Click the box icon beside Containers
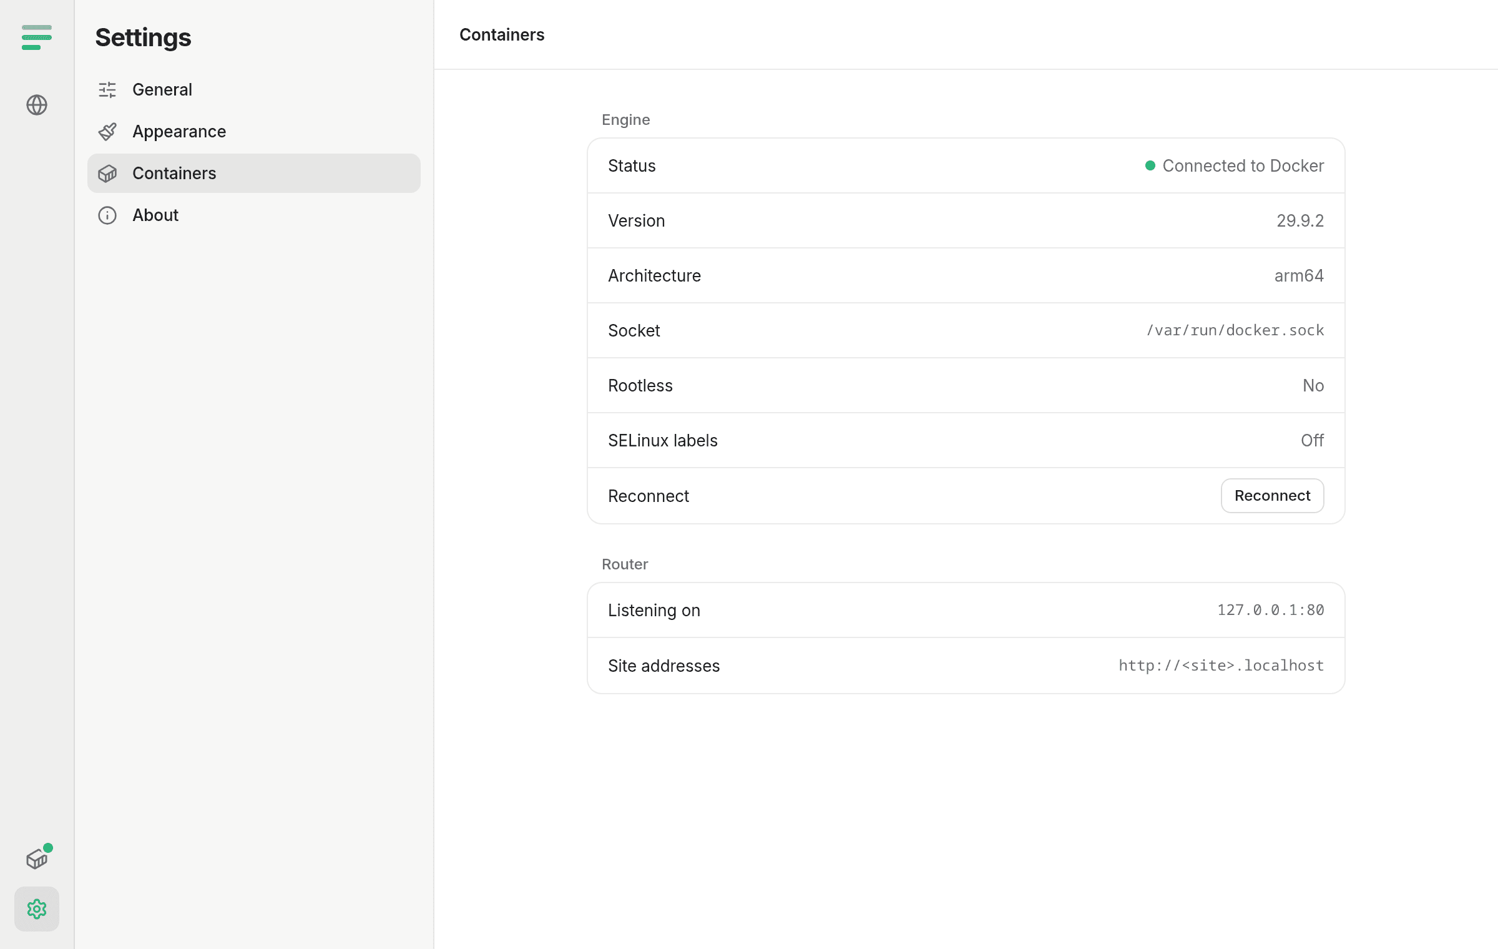Image resolution: width=1498 pixels, height=949 pixels. tap(107, 174)
